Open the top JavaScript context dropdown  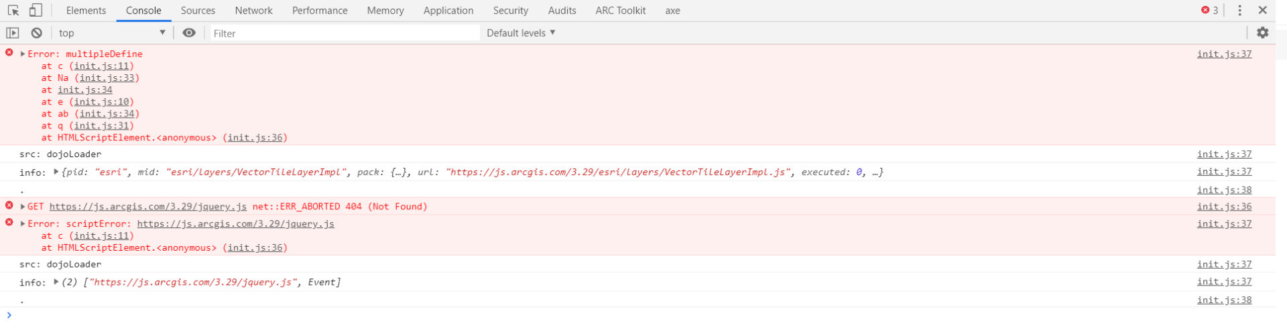pyautogui.click(x=112, y=33)
